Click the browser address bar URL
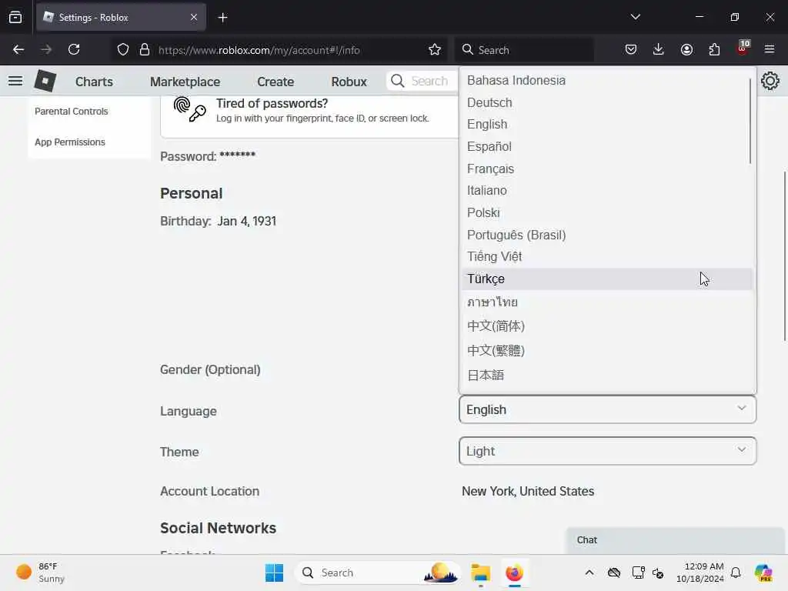This screenshot has width=788, height=591. click(259, 50)
